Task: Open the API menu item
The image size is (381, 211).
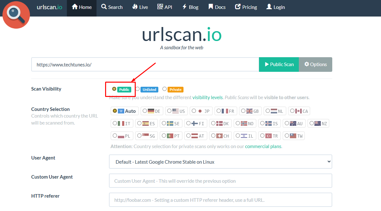Action: (164, 7)
